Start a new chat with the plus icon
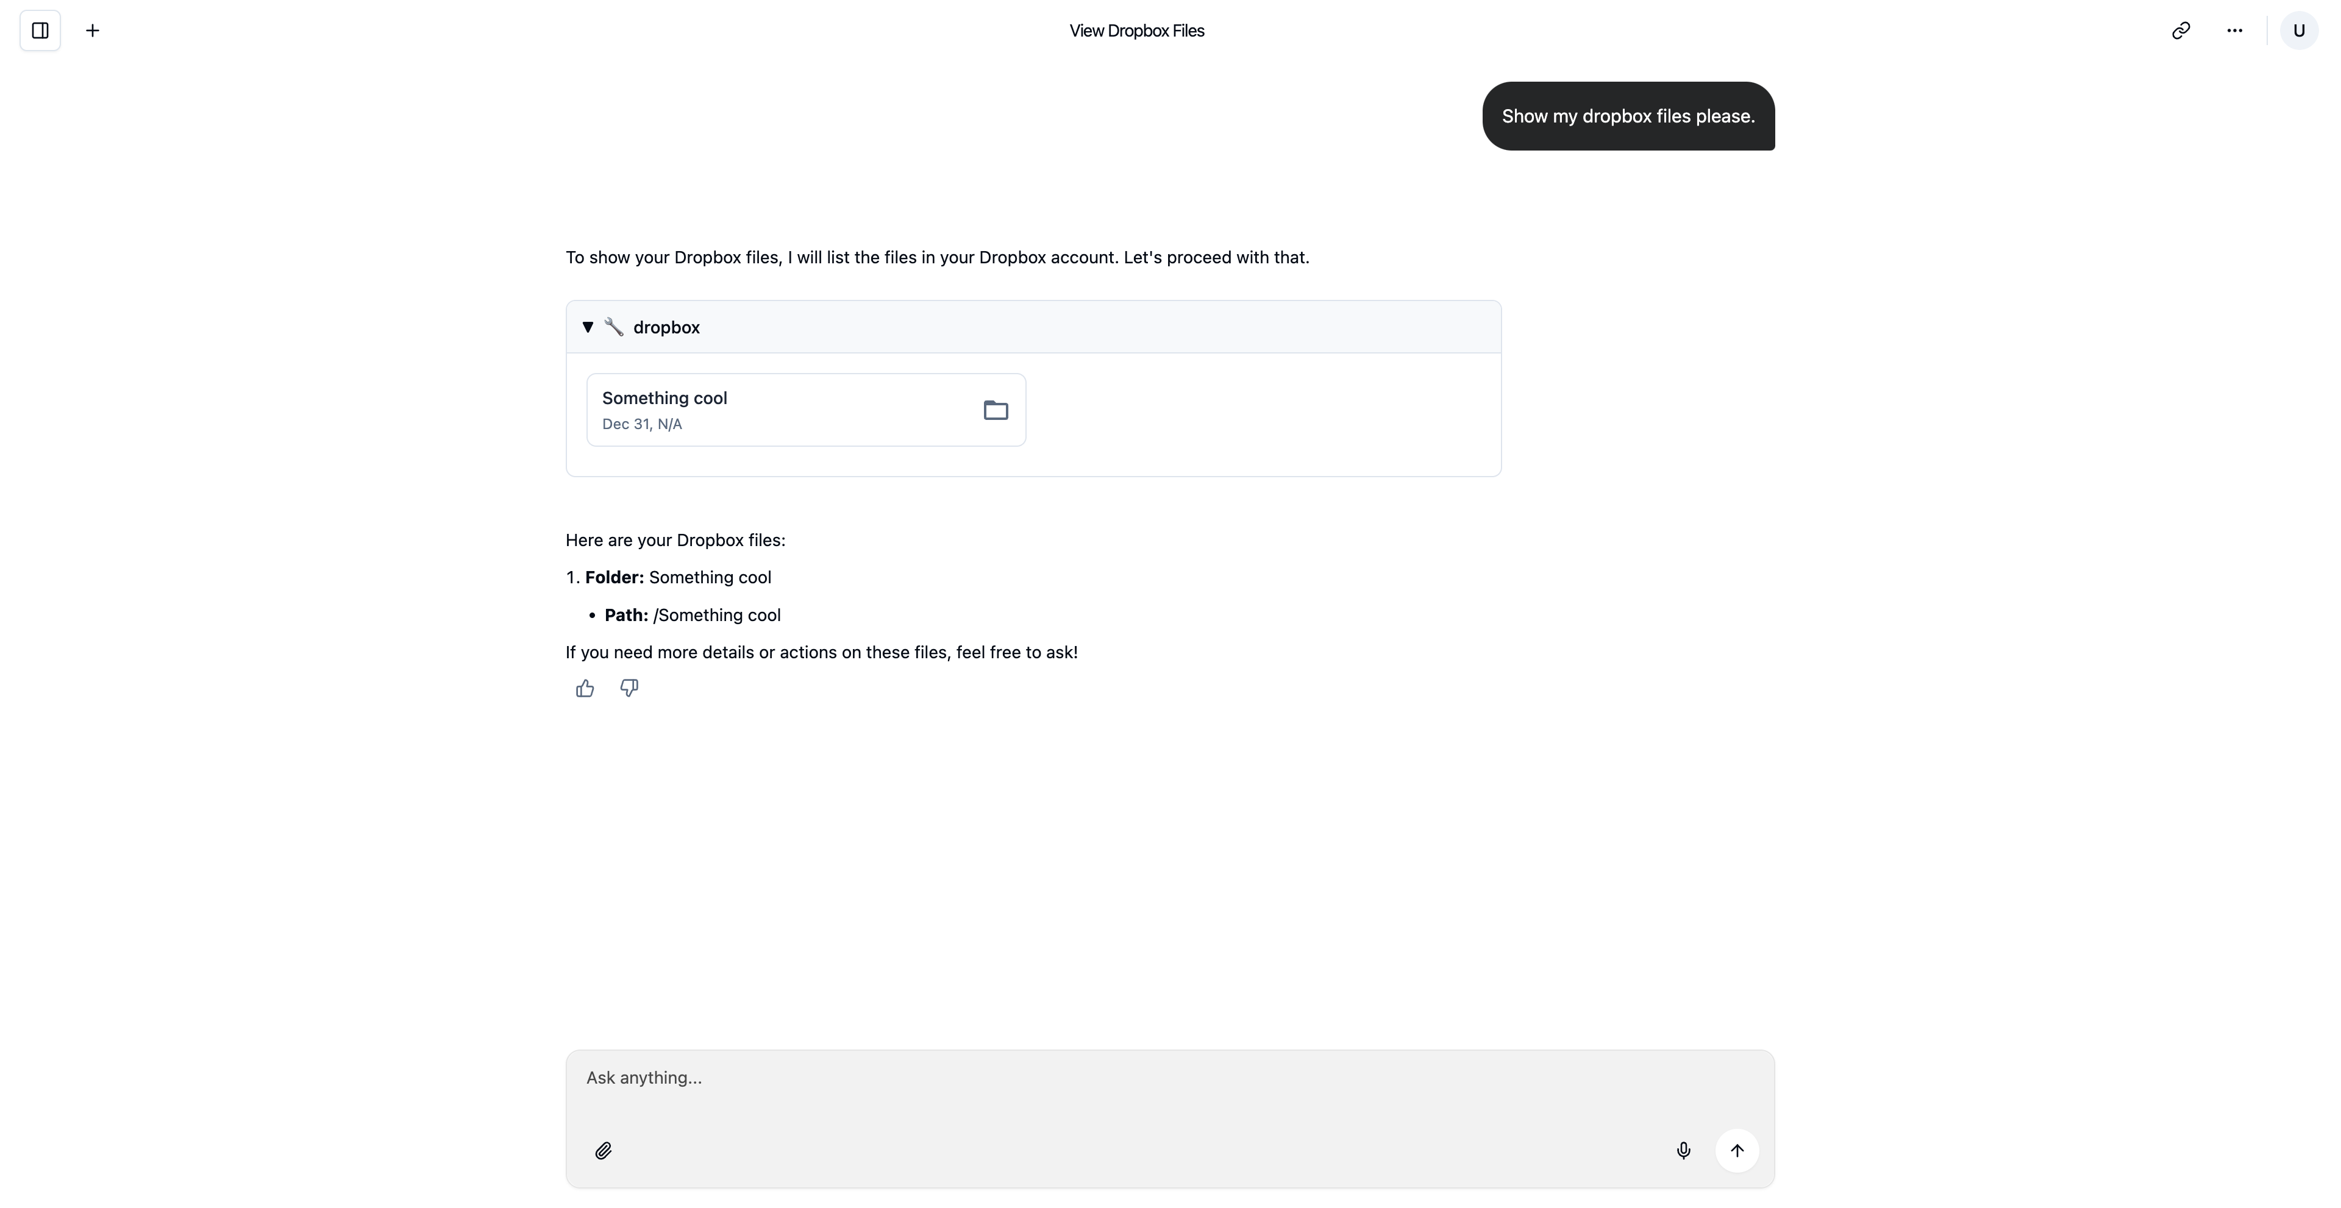This screenshot has height=1208, width=2341. 92,30
